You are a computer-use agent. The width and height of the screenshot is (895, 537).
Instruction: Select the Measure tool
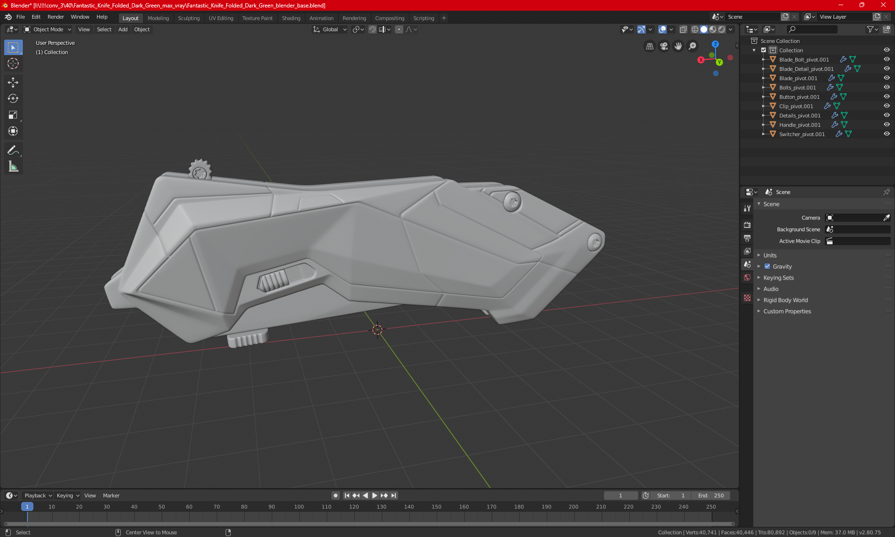point(13,167)
